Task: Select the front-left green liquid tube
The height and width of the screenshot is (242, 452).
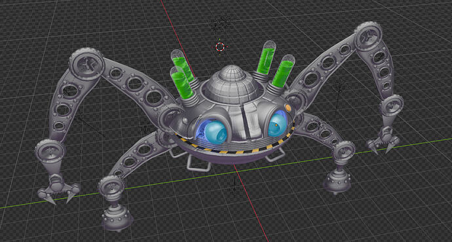Action: 181,82
